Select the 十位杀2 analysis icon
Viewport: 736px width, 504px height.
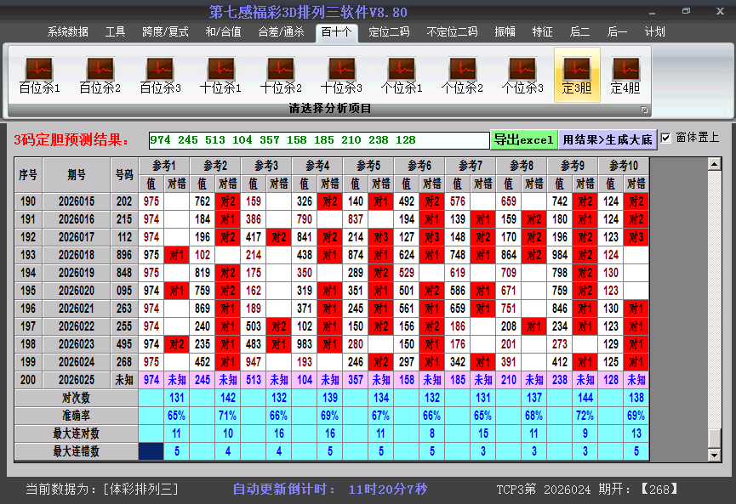281,75
